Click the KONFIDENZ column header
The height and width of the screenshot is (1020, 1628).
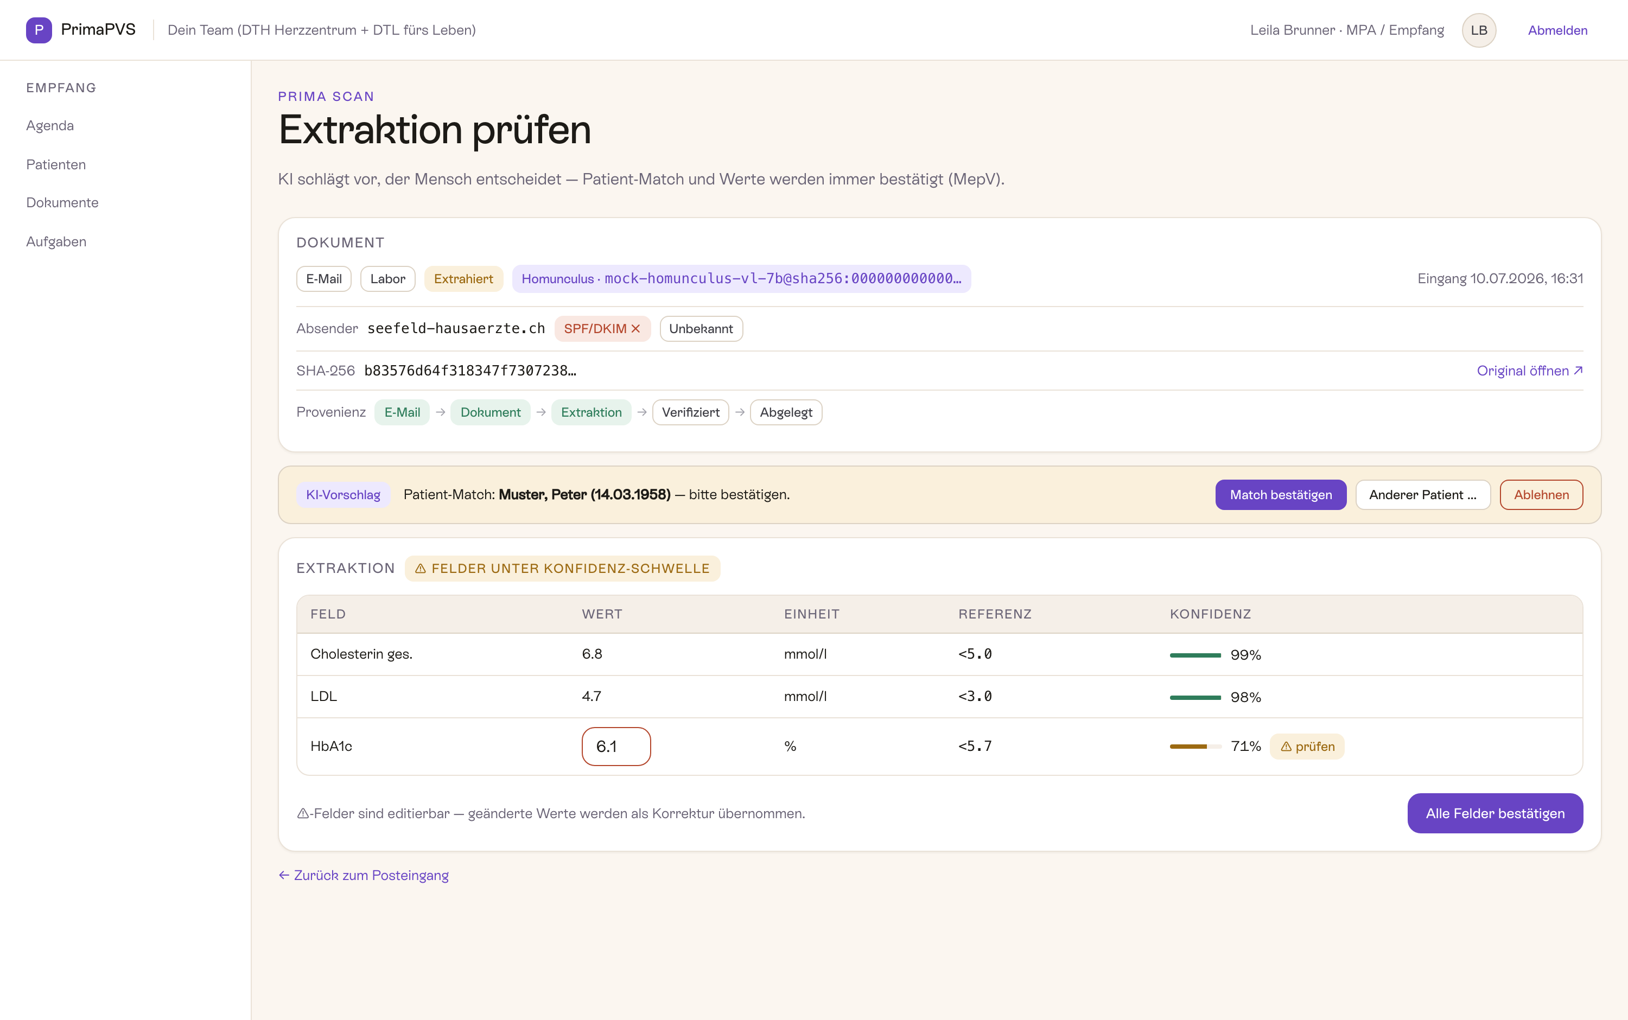1210,614
